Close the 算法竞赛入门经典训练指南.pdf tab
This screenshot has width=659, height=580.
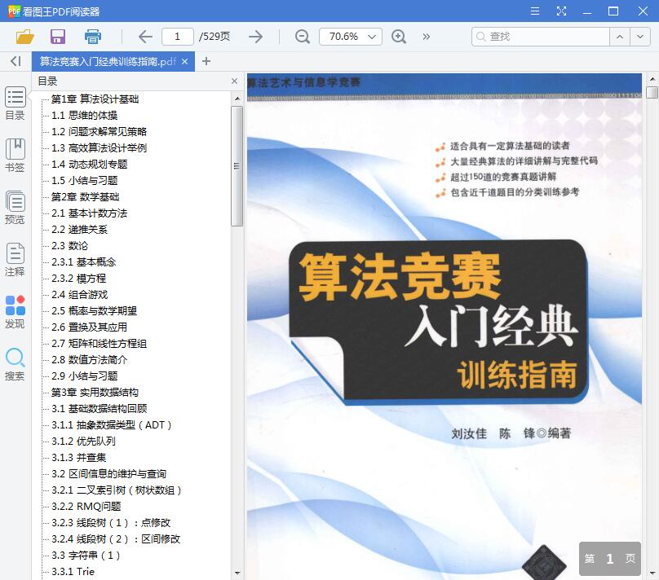tap(184, 62)
